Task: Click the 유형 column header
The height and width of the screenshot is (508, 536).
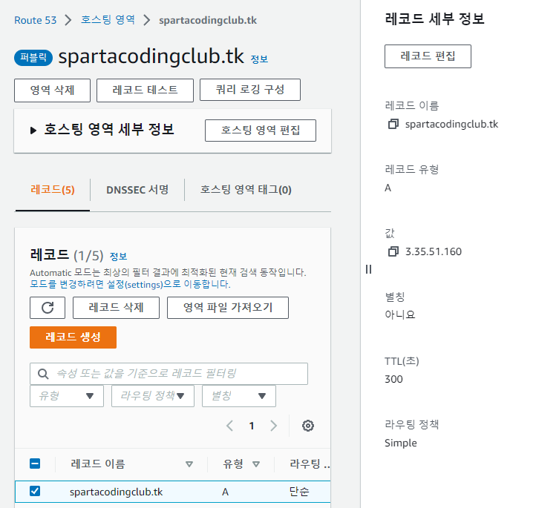Action: coord(233,464)
